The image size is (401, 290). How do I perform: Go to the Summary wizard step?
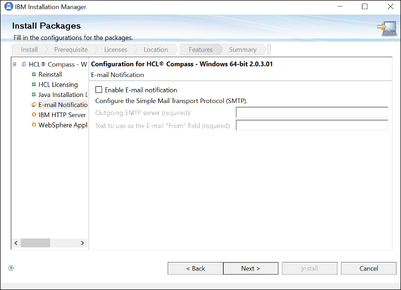(x=243, y=49)
